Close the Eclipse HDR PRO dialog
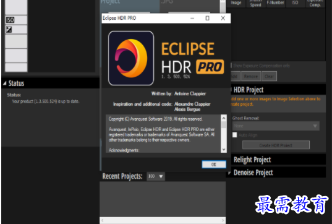 [223, 18]
